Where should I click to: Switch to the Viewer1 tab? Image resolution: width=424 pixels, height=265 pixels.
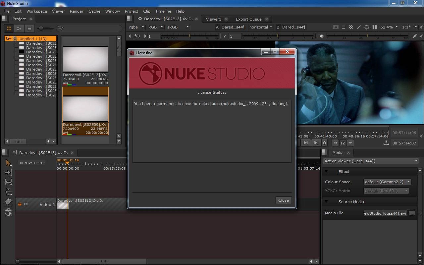click(213, 19)
